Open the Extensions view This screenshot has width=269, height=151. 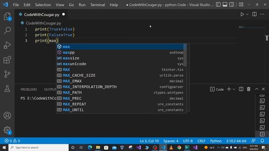(7, 60)
